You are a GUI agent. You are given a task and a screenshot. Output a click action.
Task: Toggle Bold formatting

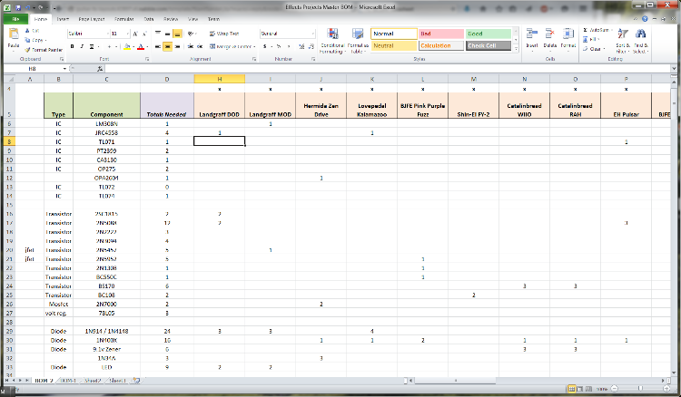[x=71, y=45]
